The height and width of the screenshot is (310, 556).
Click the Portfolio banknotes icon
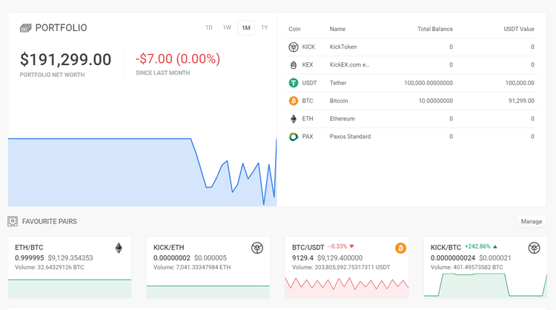click(x=25, y=28)
